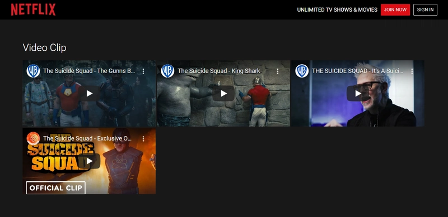Open more options on It's A Suici... video
This screenshot has height=217, width=448.
[412, 71]
